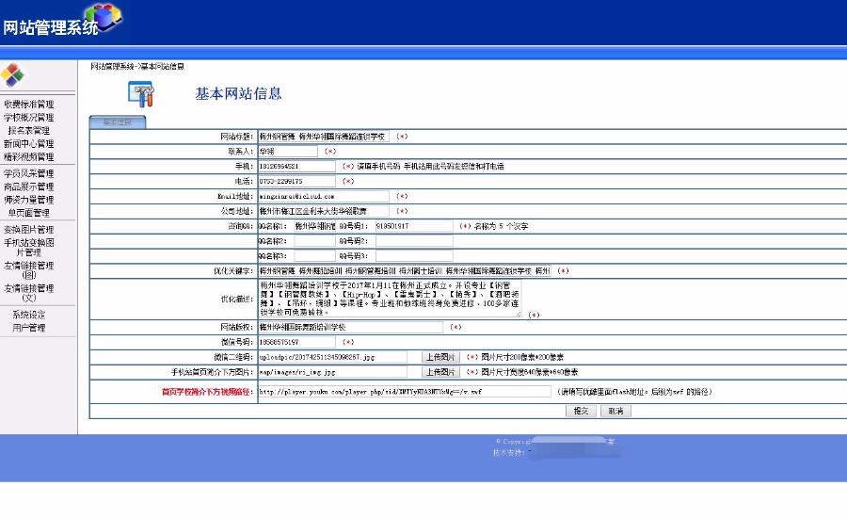Open 新闻中心管理 page
Viewport: 847px width, 519px height.
point(28,144)
